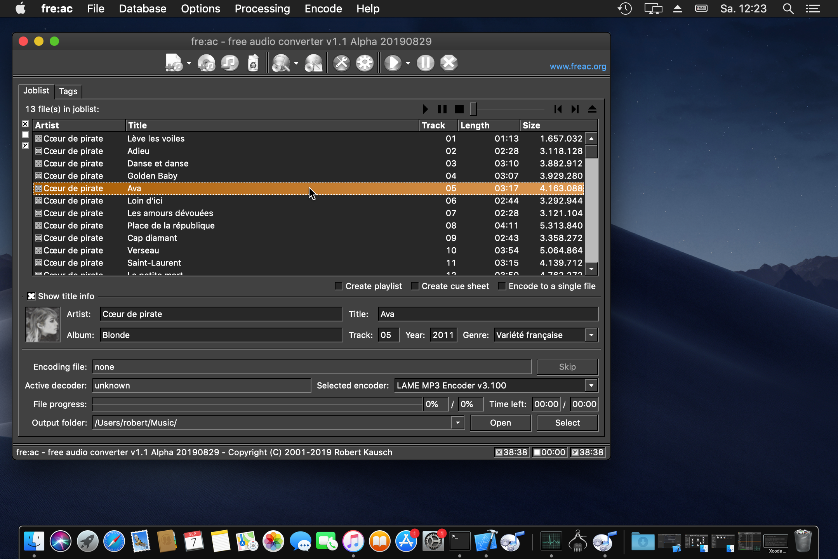
Task: Open the Database menu
Action: point(143,9)
